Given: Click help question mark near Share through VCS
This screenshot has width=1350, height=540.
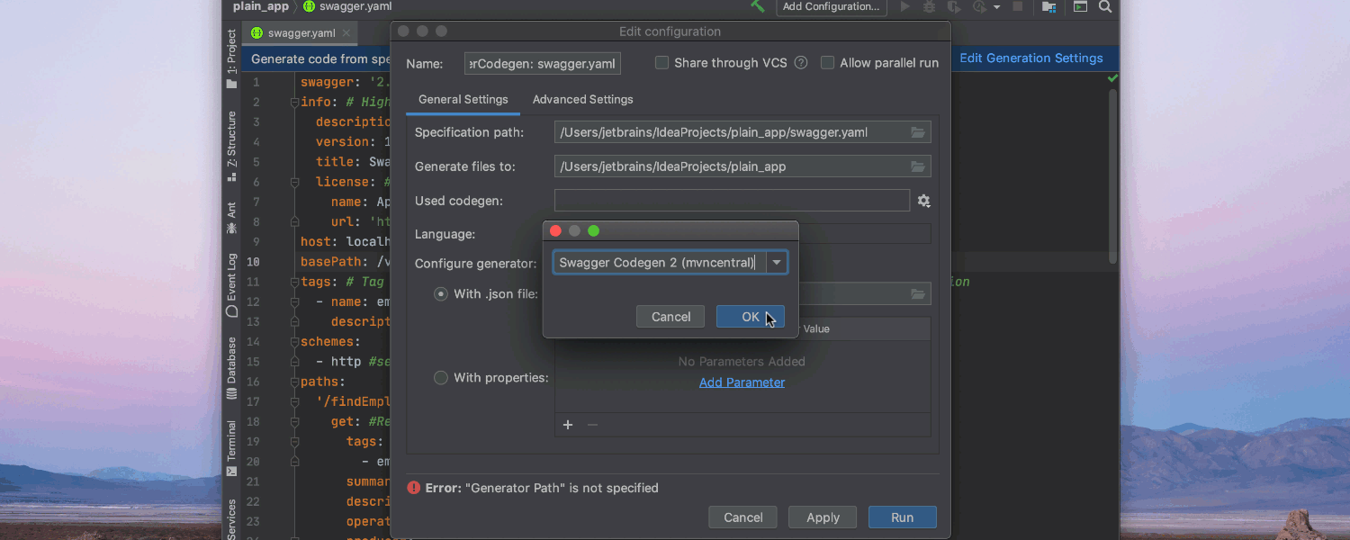Looking at the screenshot, I should click(x=801, y=63).
